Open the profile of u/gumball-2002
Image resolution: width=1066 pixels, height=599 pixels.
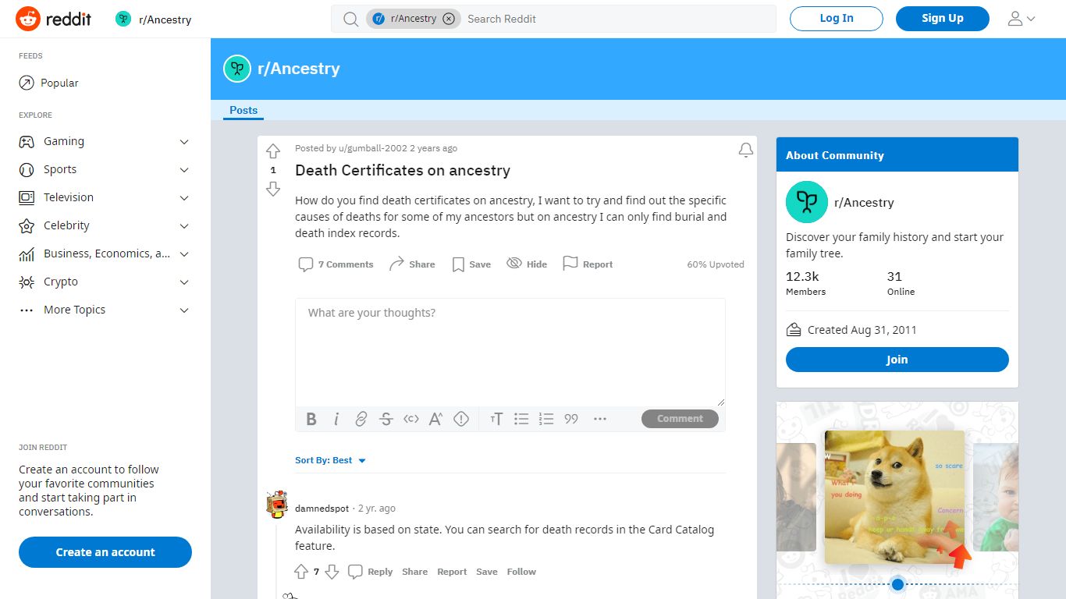tap(373, 148)
